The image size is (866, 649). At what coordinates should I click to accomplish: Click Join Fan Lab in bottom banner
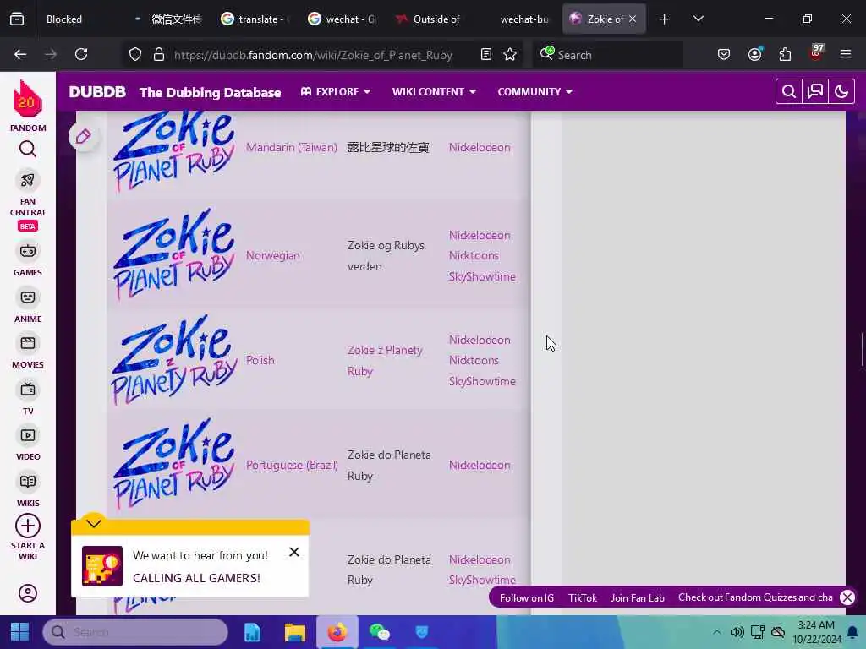point(638,597)
